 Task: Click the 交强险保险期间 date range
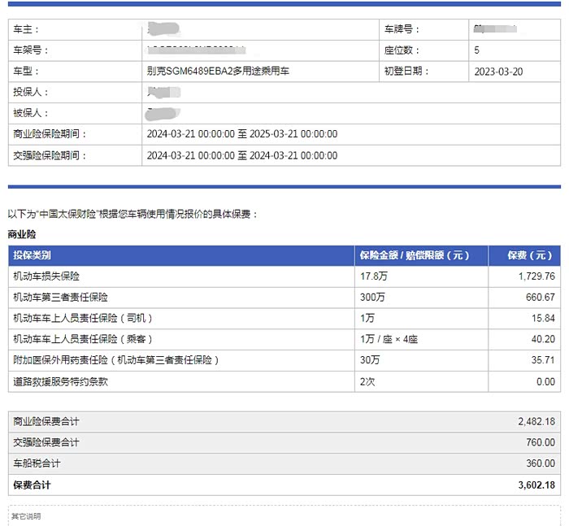pos(241,155)
